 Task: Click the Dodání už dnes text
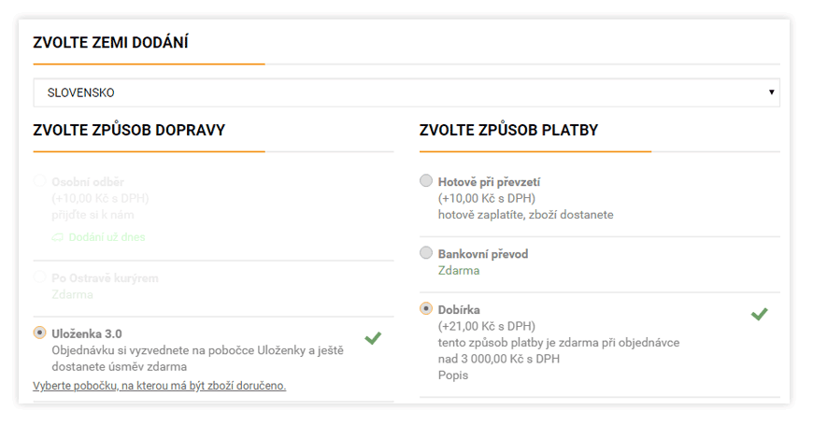pos(107,237)
